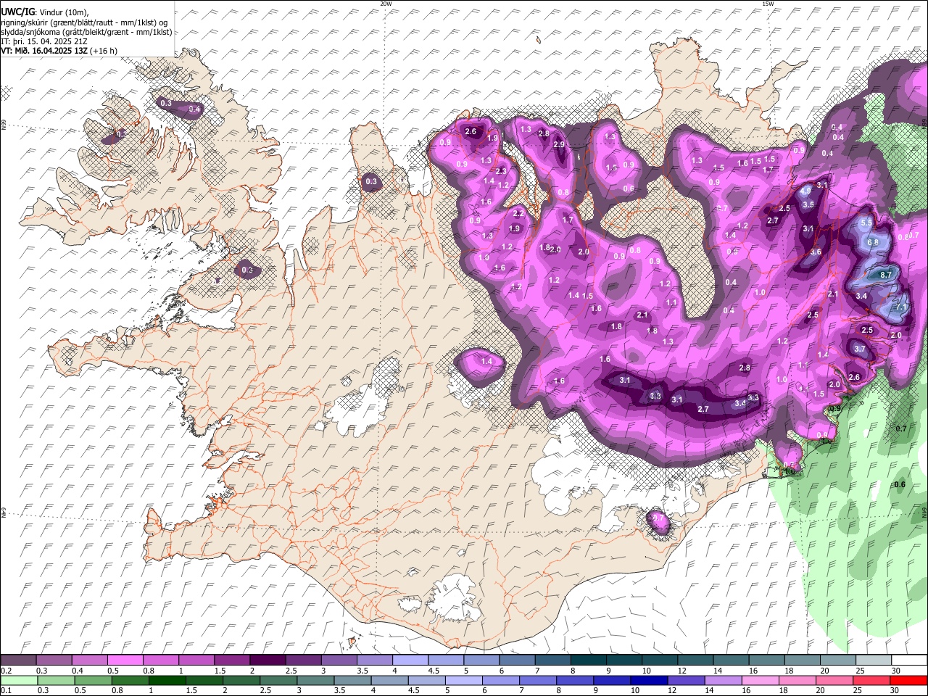This screenshot has height=696, width=928.
Task: Click the 3.6 snowfall value on the map
Action: coord(815,252)
